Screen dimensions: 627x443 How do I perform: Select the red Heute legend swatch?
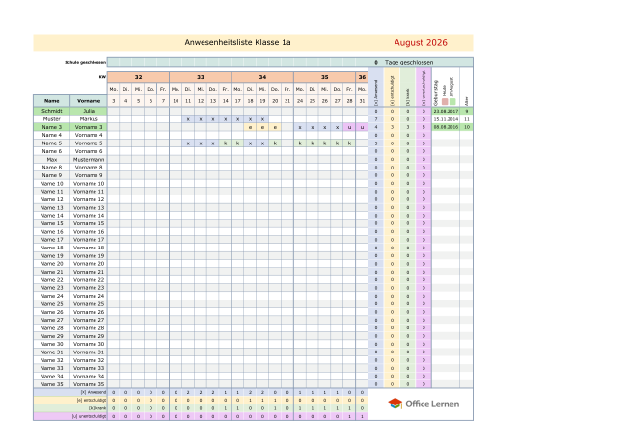tap(445, 102)
